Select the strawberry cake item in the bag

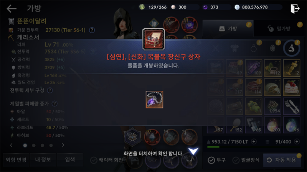click(292, 87)
